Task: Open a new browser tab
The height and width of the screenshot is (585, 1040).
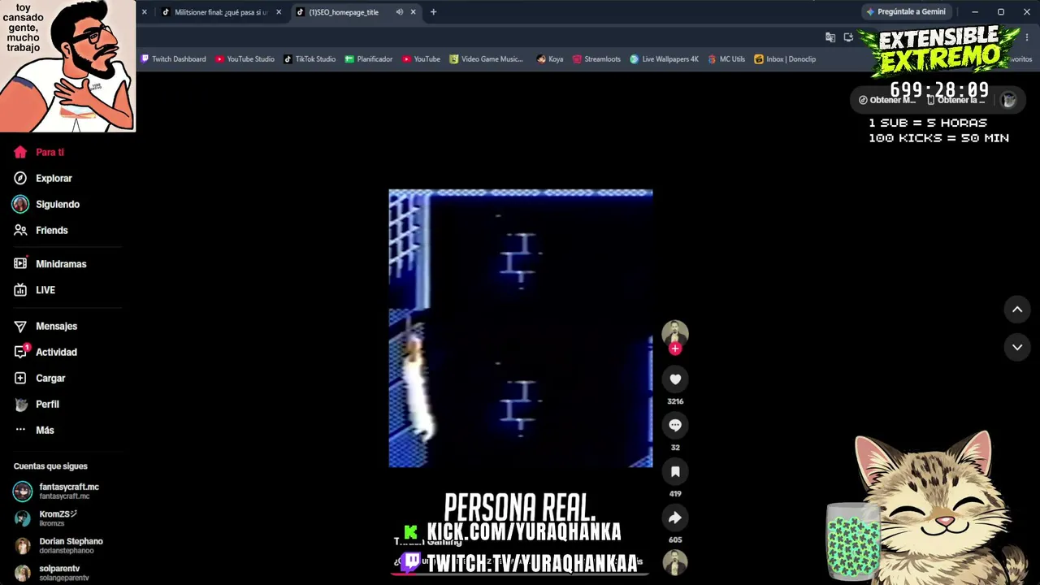Action: (433, 12)
